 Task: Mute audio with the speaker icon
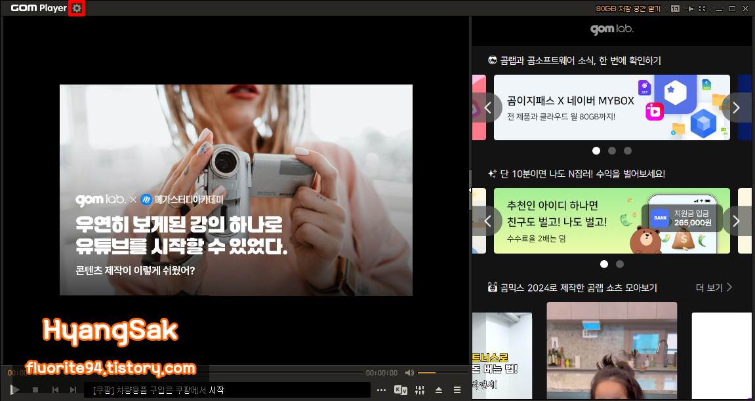(x=409, y=373)
